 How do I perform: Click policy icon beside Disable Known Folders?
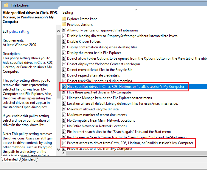click(x=64, y=42)
